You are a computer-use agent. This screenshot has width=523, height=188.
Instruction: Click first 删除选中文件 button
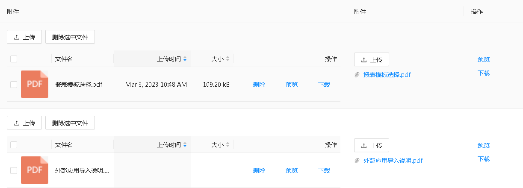coord(70,37)
